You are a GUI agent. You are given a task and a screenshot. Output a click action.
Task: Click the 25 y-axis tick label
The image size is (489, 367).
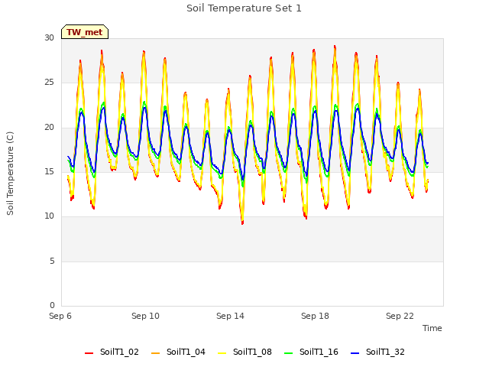pos(49,83)
